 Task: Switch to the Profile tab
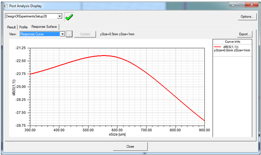pyautogui.click(x=23, y=27)
